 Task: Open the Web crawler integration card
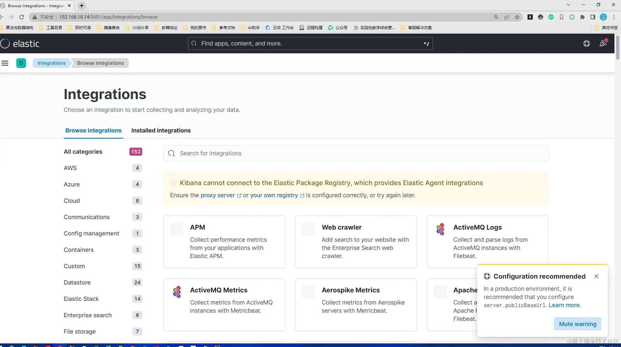click(356, 242)
